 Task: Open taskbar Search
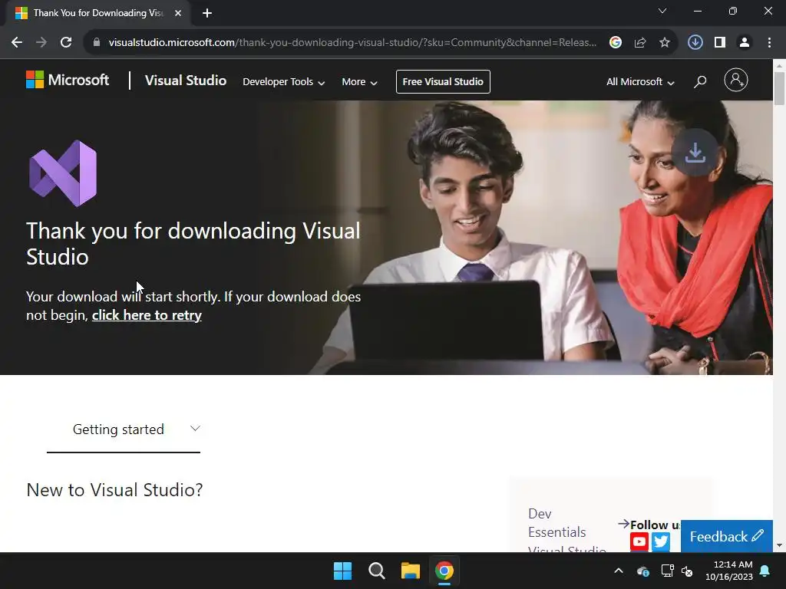[x=376, y=571]
